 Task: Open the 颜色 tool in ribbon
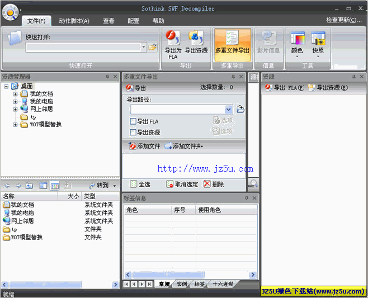pos(297,45)
